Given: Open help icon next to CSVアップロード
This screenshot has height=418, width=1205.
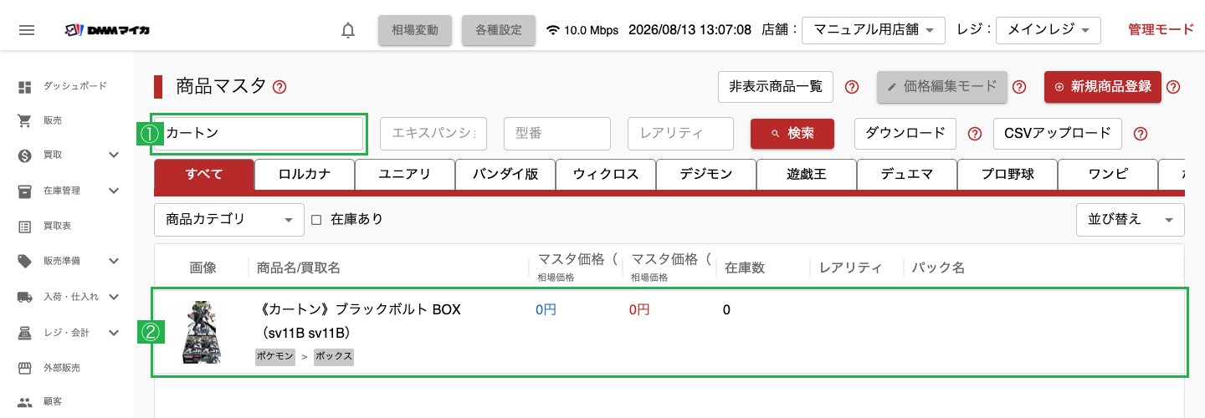Looking at the screenshot, I should pos(1140,134).
